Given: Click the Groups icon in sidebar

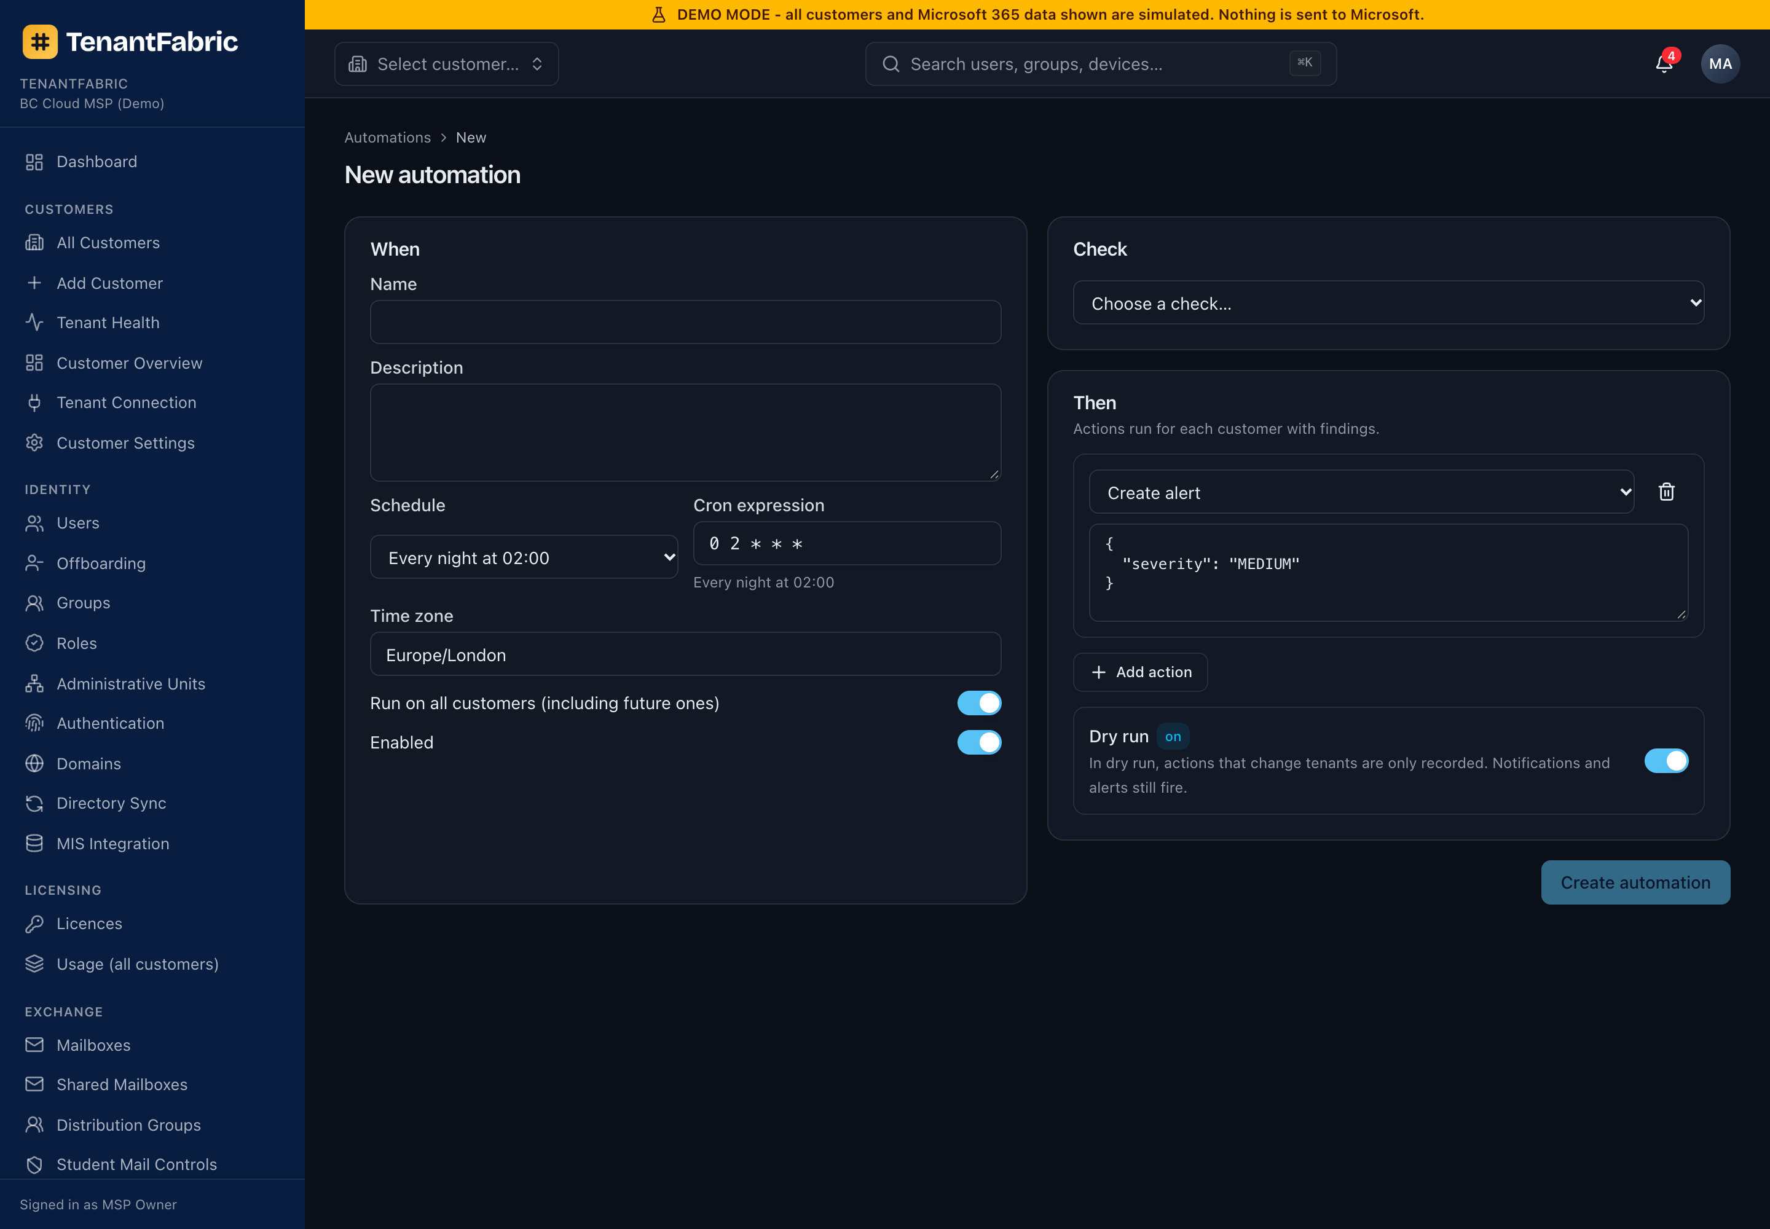Looking at the screenshot, I should point(34,603).
